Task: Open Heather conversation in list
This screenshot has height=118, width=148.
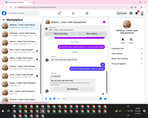Action: 20,68
